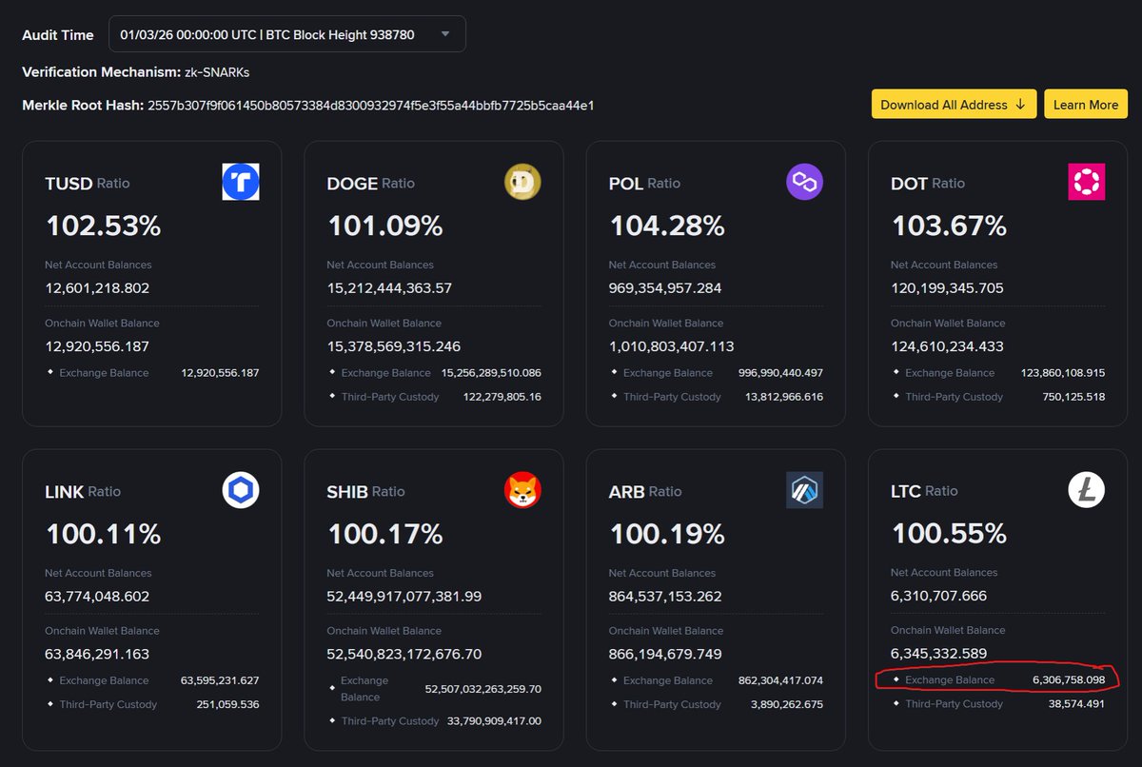Click the Dogecoin icon
Image resolution: width=1142 pixels, height=767 pixels.
[x=522, y=182]
